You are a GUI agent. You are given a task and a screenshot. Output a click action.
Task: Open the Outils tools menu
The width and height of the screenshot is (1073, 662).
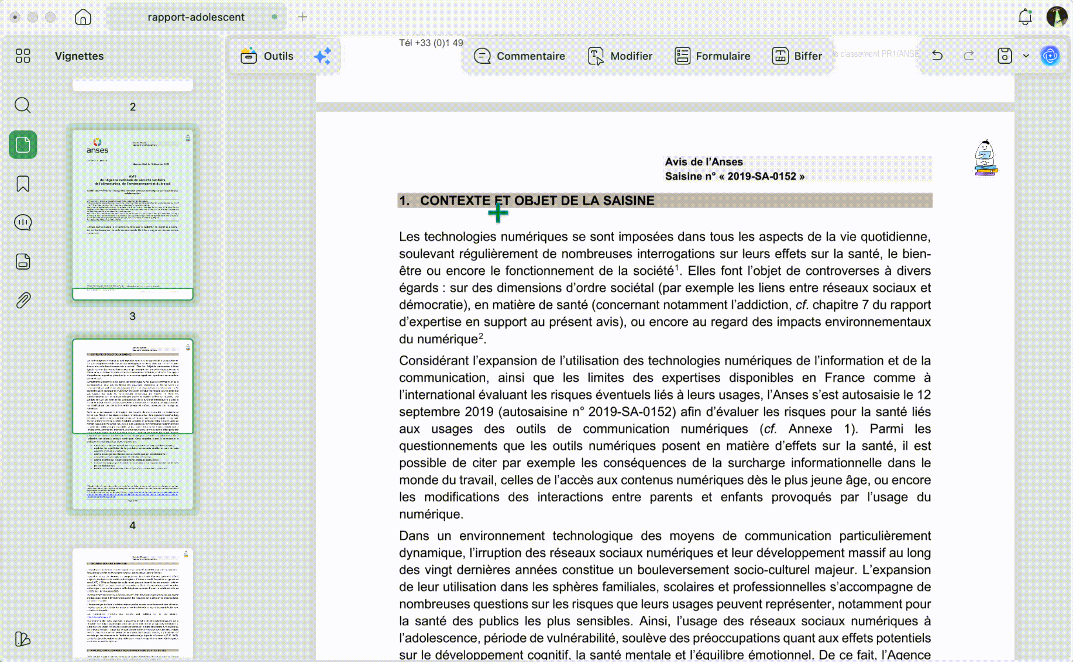pyautogui.click(x=267, y=56)
